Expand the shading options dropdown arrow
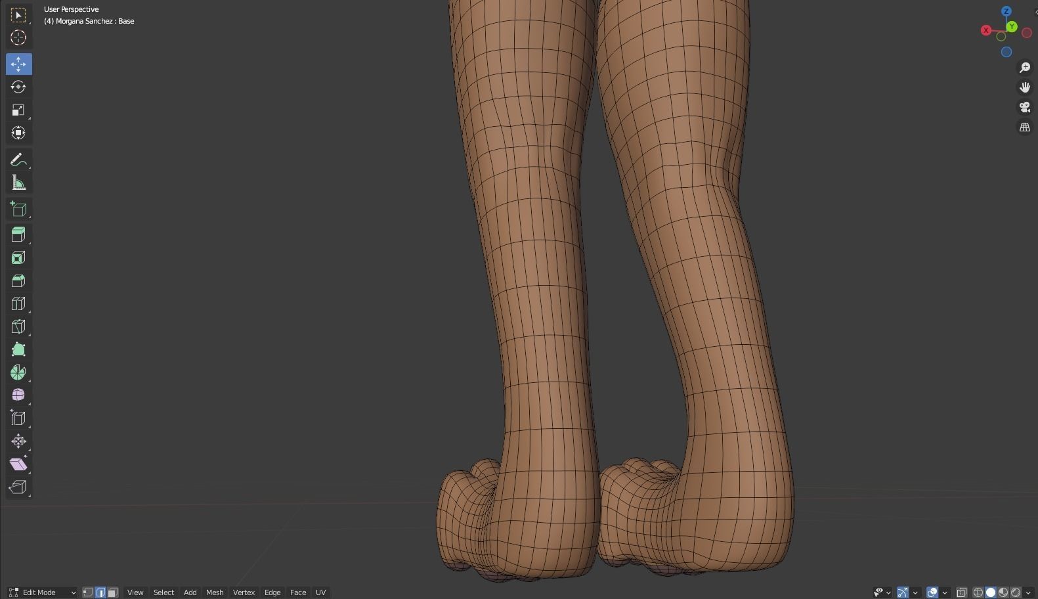The height and width of the screenshot is (599, 1038). click(1028, 592)
